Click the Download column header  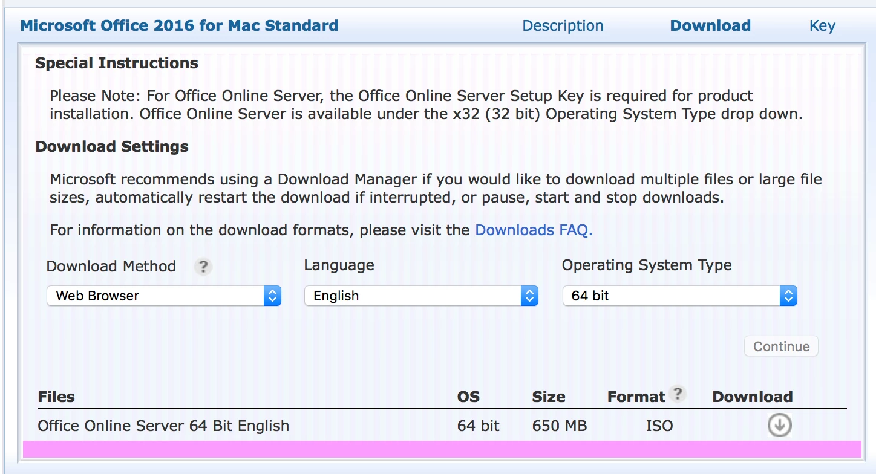(x=753, y=397)
